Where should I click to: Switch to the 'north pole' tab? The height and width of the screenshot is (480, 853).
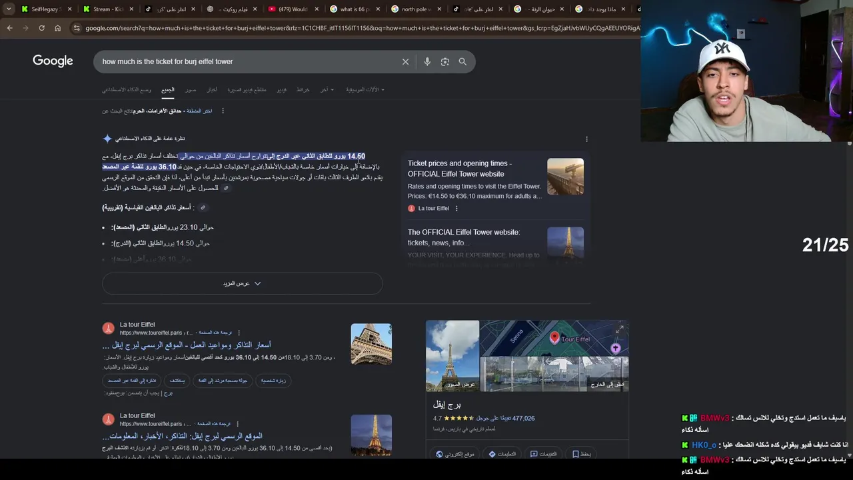415,9
